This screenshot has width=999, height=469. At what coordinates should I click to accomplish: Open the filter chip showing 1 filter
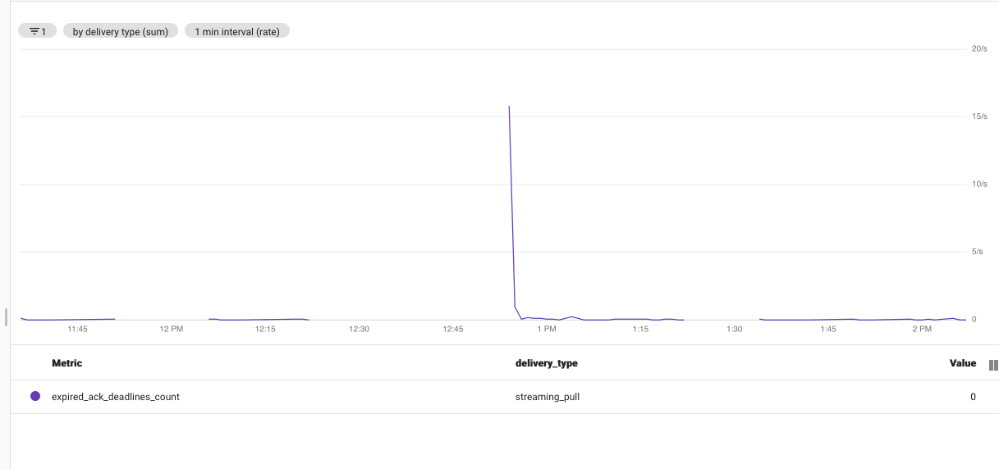click(38, 31)
